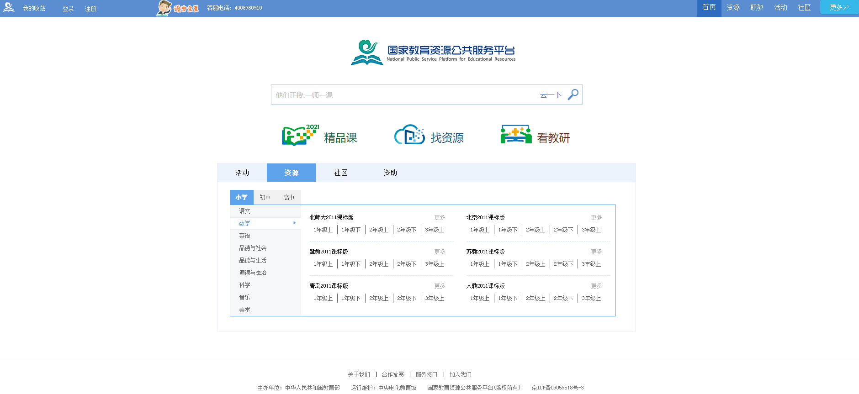Viewport: 859px width, 394px height.
Task: Click 京ICP备09059518号-3 in footer
Action: [x=557, y=388]
